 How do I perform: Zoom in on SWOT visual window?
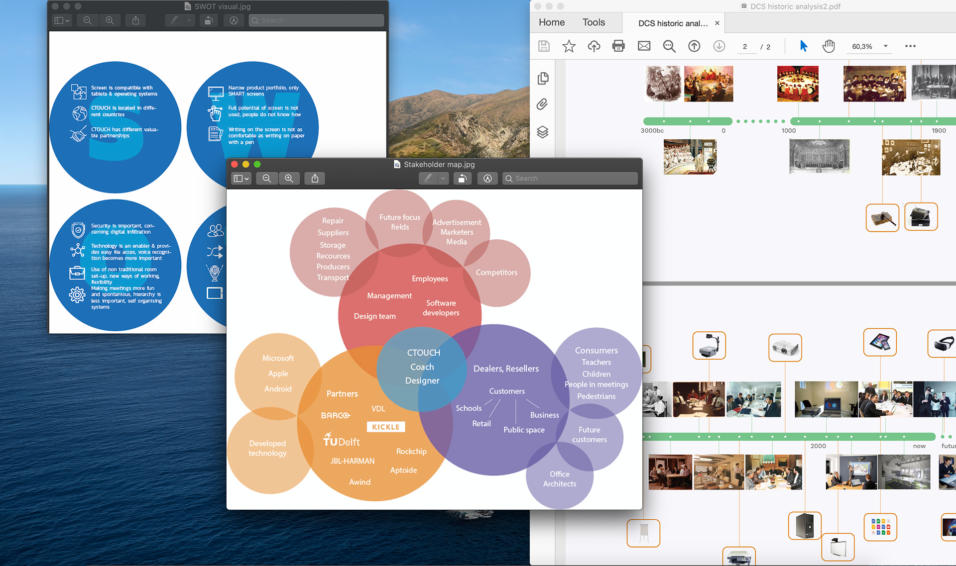(x=110, y=20)
